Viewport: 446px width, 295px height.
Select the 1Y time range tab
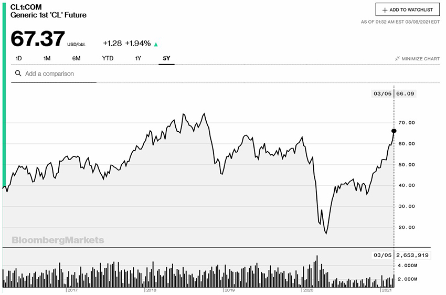pyautogui.click(x=138, y=58)
